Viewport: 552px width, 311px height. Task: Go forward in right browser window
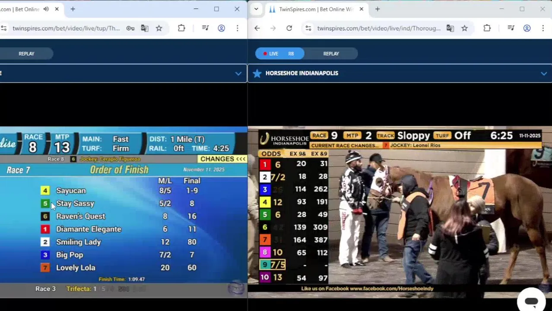point(273,29)
